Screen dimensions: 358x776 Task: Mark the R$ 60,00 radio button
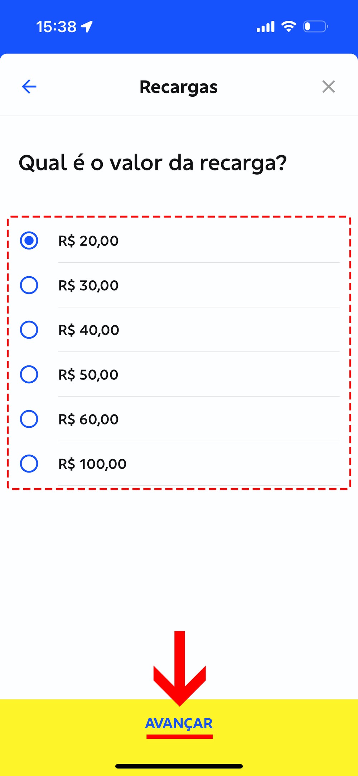(x=29, y=419)
